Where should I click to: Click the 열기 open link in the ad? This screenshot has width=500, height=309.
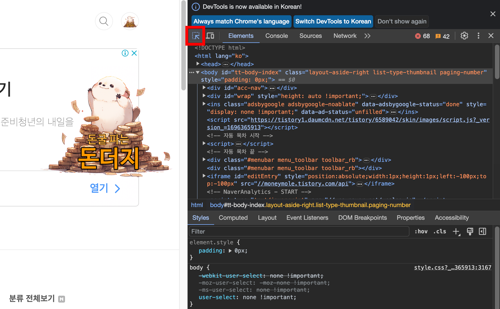tap(105, 188)
